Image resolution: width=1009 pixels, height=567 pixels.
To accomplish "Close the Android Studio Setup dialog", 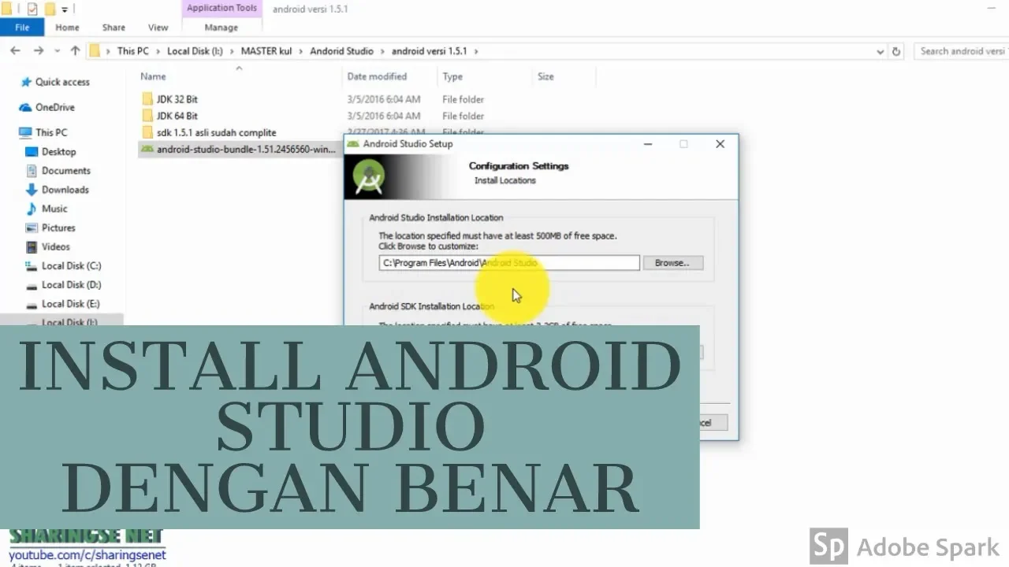I will 720,144.
